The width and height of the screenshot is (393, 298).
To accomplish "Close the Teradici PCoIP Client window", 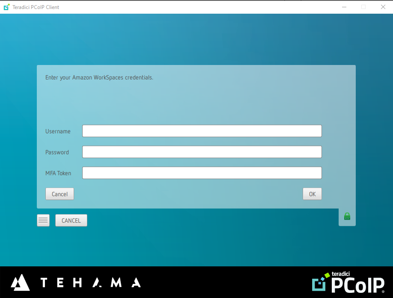I will [x=383, y=7].
